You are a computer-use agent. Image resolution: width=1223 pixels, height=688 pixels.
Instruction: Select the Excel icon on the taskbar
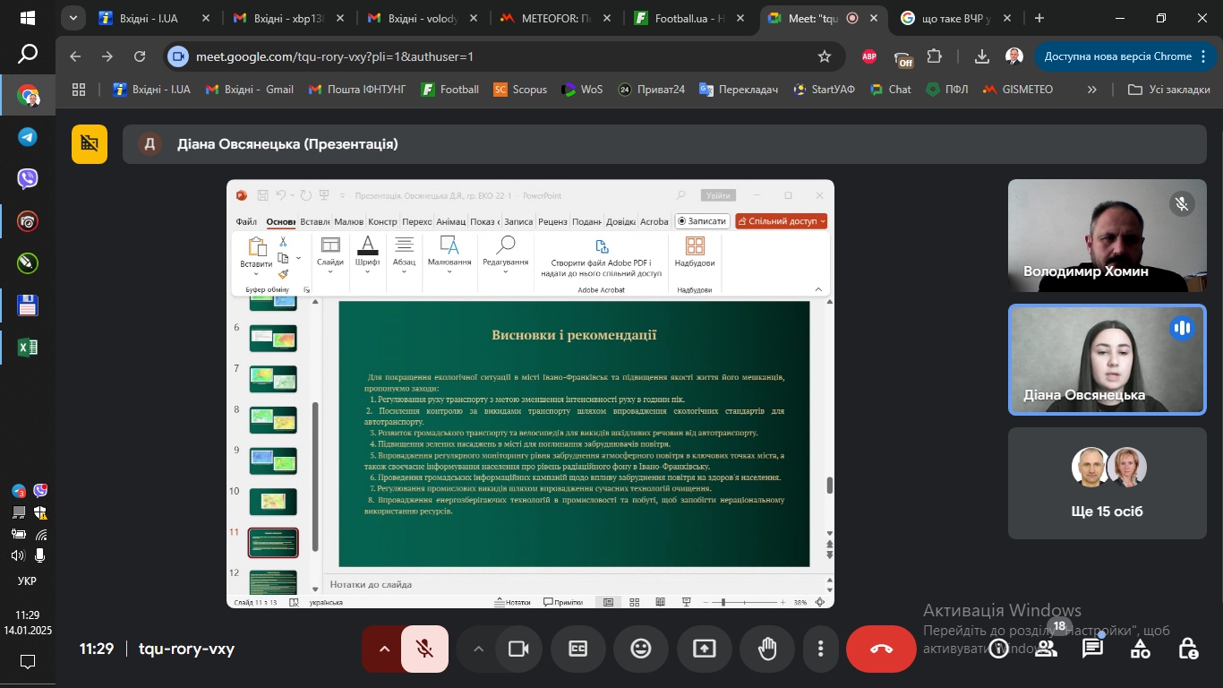[27, 347]
